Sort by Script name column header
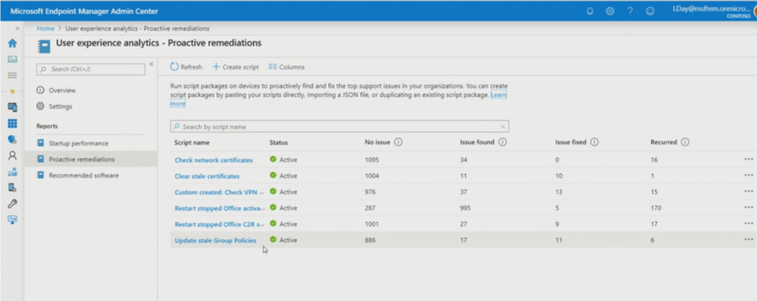Screen dimensions: 757x301 [x=192, y=143]
